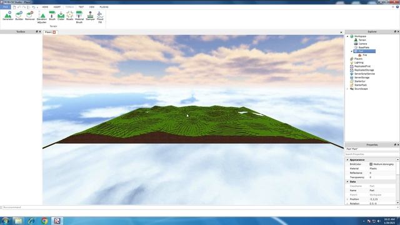Close the Toolbox panel
This screenshot has height=225, width=400.
click(40, 32)
